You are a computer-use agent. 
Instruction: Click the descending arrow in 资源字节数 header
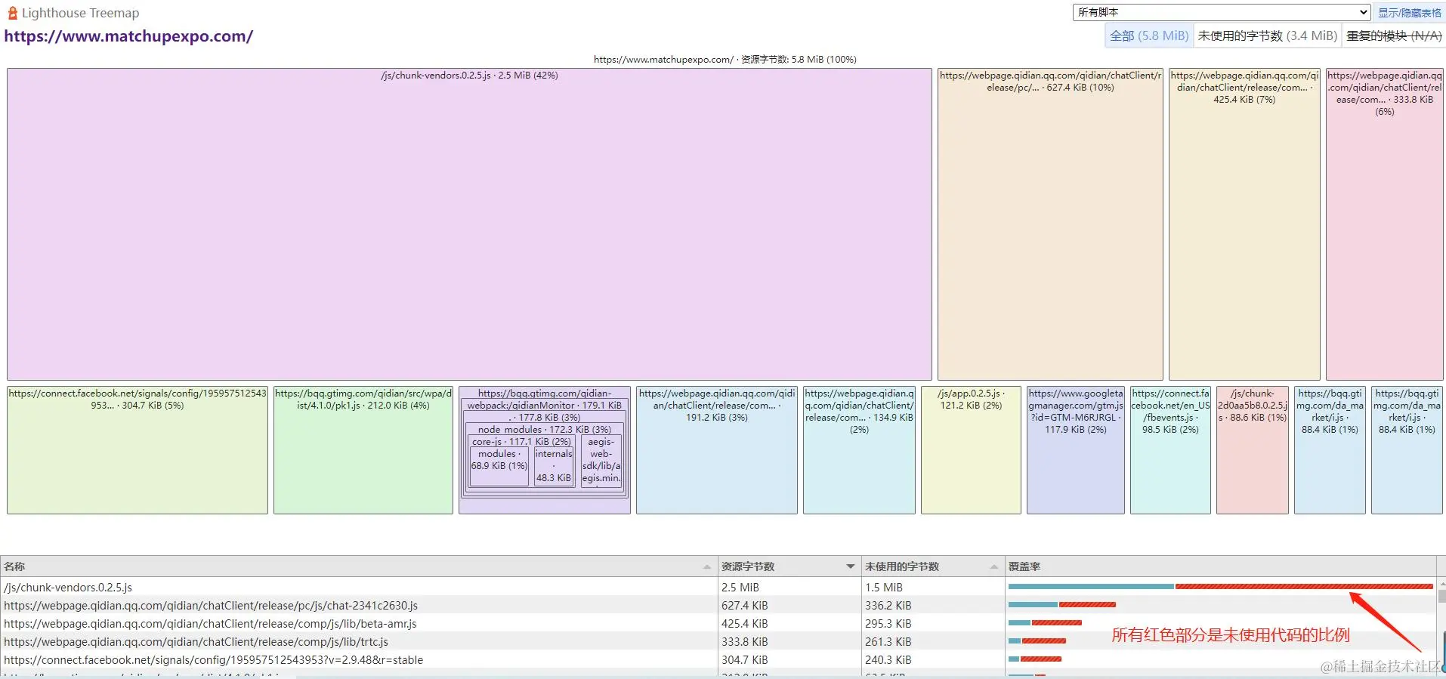pyautogui.click(x=851, y=566)
